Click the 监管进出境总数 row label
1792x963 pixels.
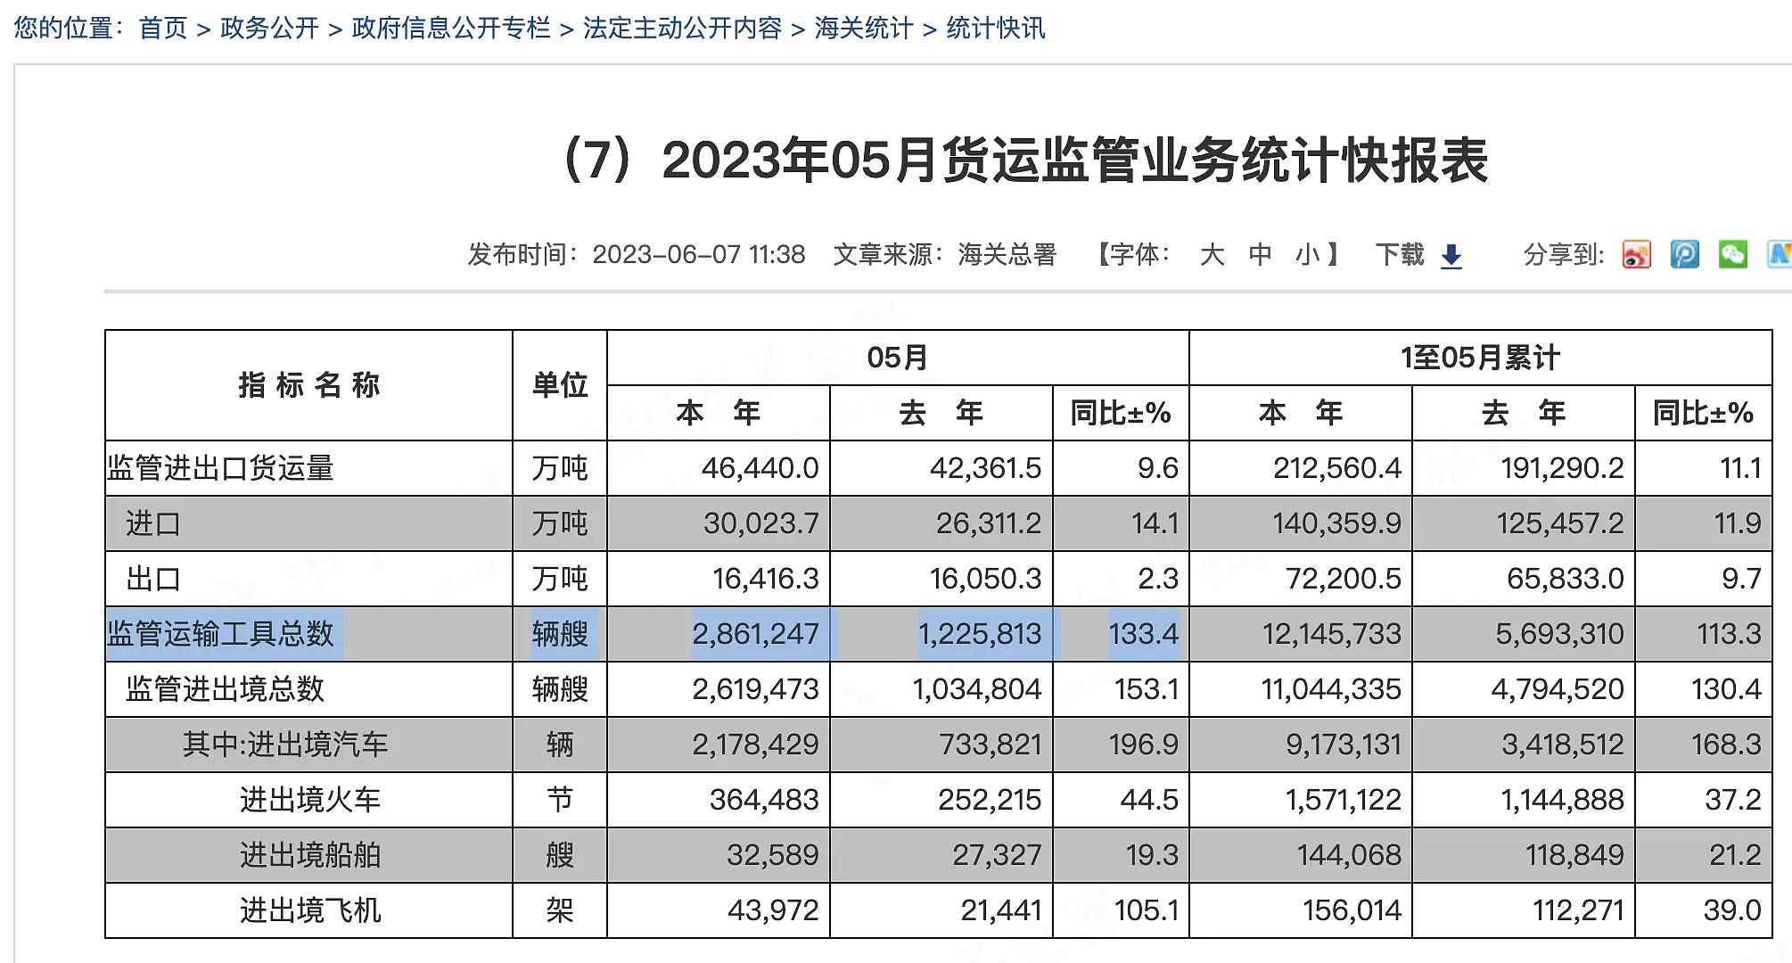[x=225, y=689]
